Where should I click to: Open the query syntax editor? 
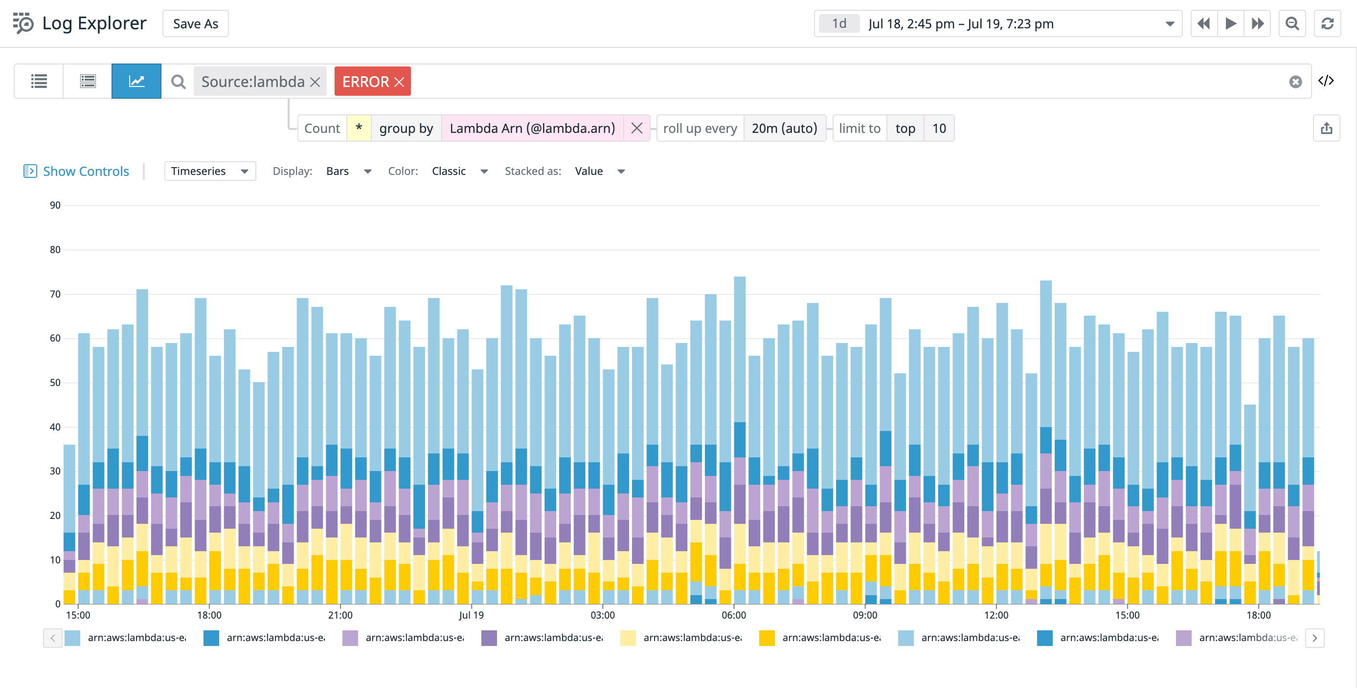click(1327, 81)
